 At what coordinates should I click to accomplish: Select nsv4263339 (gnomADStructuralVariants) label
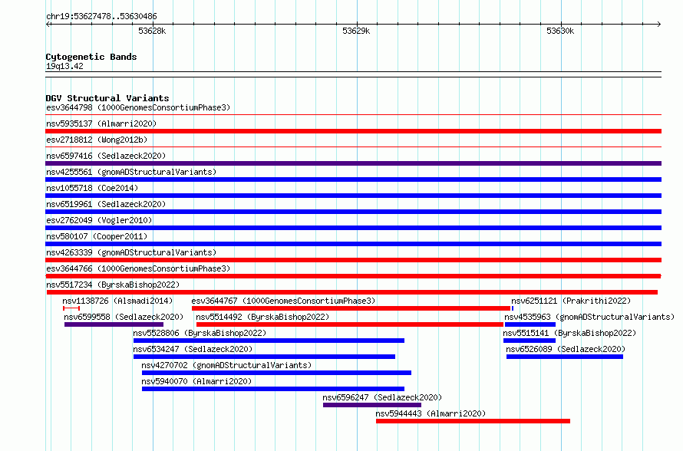131,252
